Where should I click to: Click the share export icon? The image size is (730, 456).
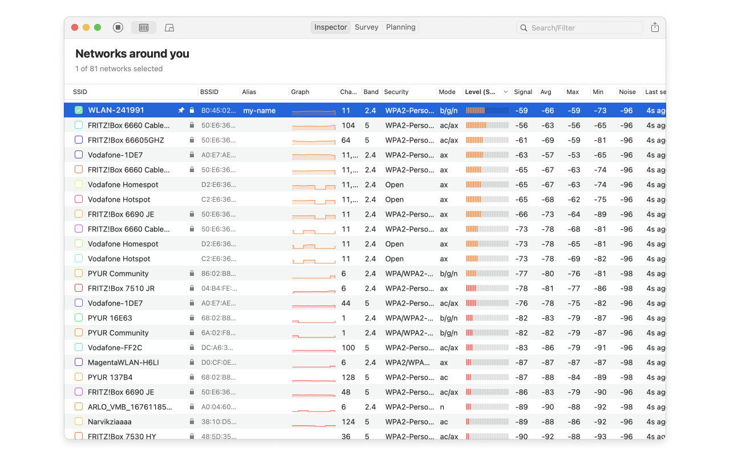coord(655,27)
